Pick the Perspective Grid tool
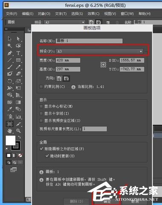 point(18,95)
